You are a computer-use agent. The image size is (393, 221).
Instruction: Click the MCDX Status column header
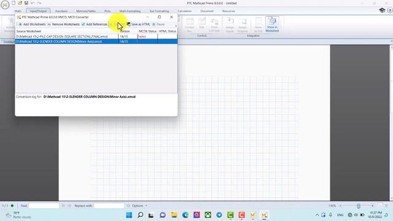click(x=147, y=31)
